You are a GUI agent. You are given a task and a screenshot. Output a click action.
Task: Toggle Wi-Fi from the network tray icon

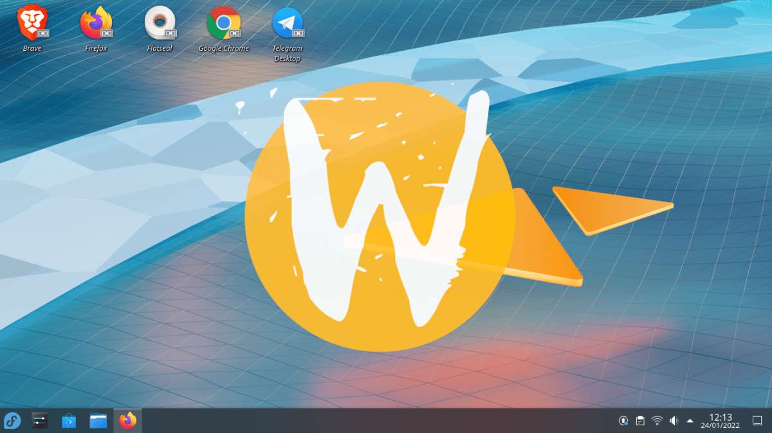(x=656, y=421)
